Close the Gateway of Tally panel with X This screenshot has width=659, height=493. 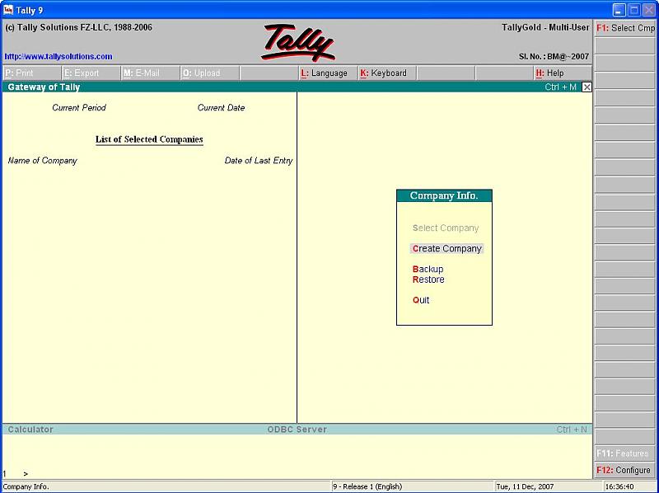[587, 87]
